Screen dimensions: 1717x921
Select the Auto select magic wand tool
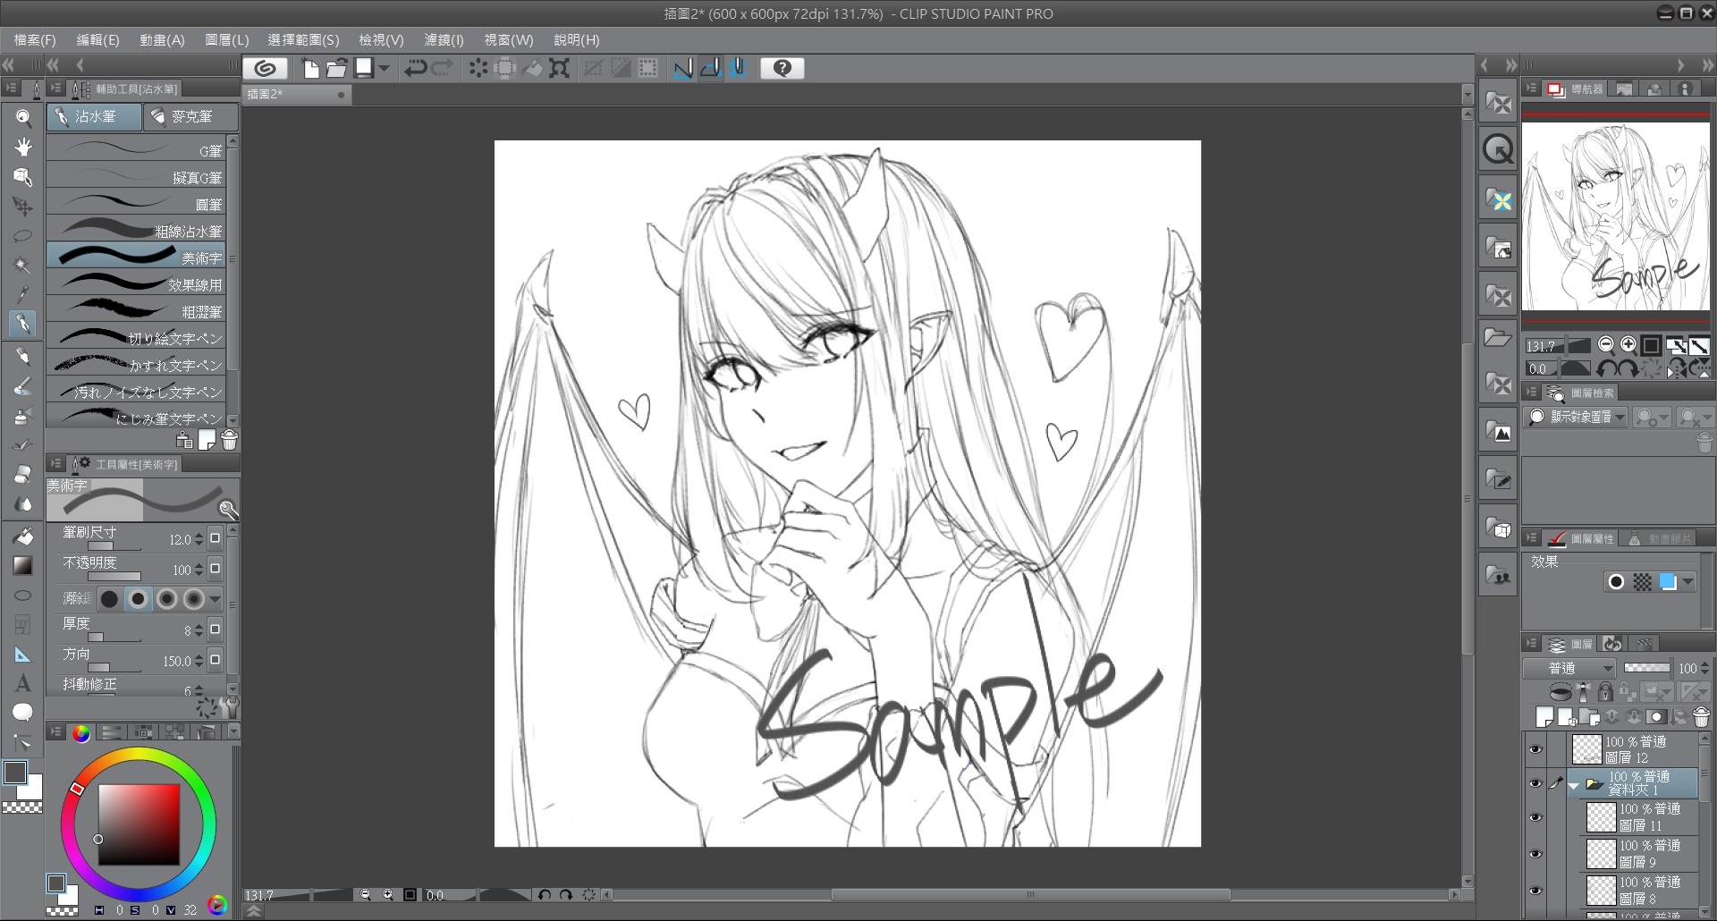(x=23, y=266)
